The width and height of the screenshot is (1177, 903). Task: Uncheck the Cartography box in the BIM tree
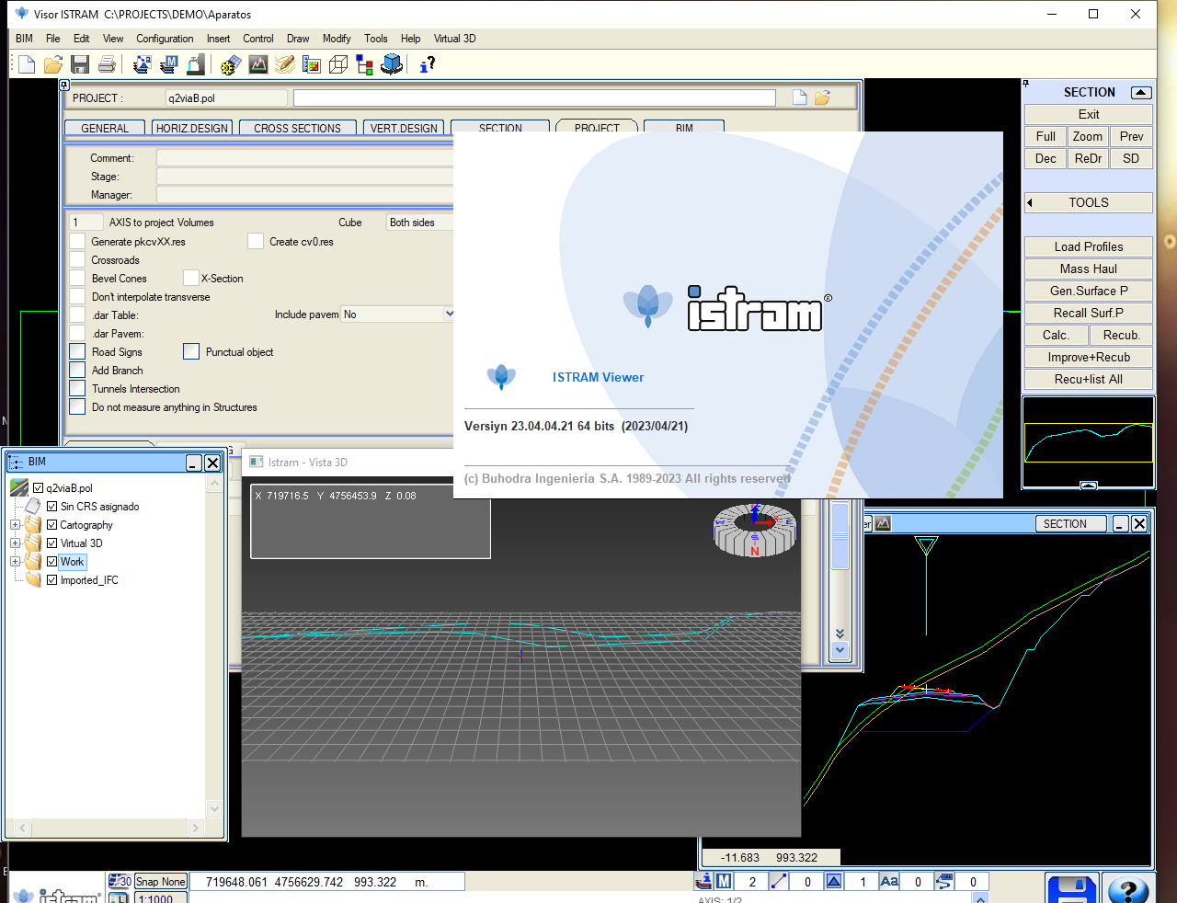click(x=51, y=525)
